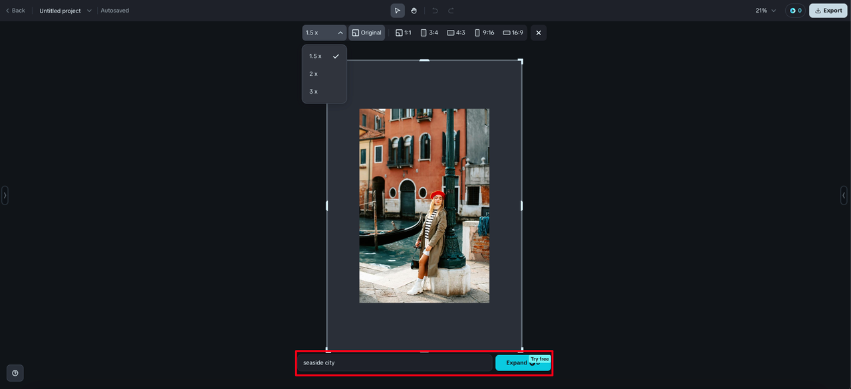Viewport: 851px width, 389px height.
Task: Go back using Back arrow
Action: click(x=15, y=11)
